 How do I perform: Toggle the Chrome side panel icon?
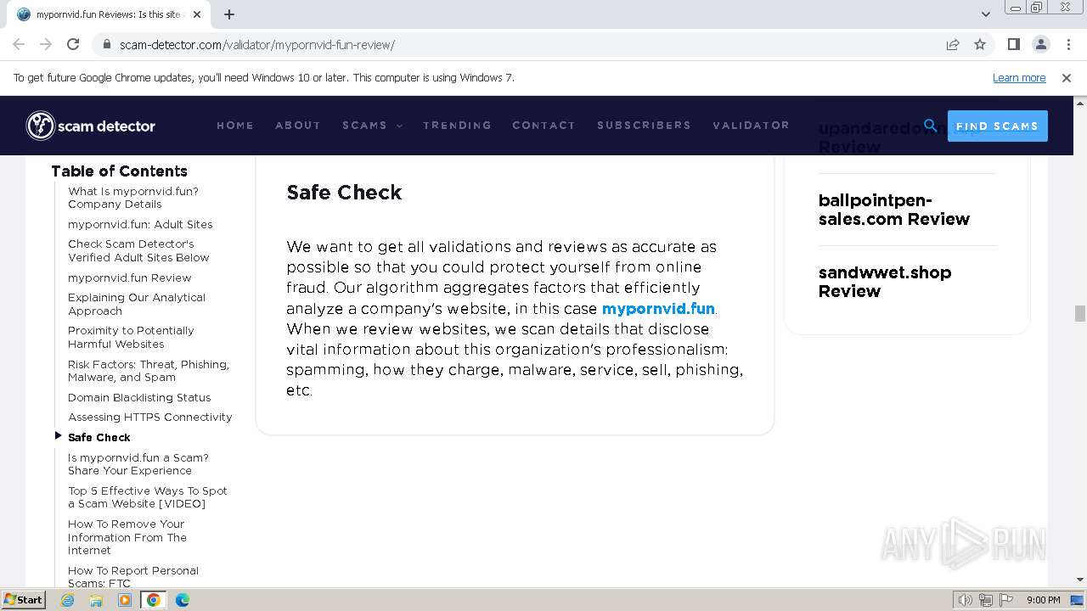point(1014,44)
